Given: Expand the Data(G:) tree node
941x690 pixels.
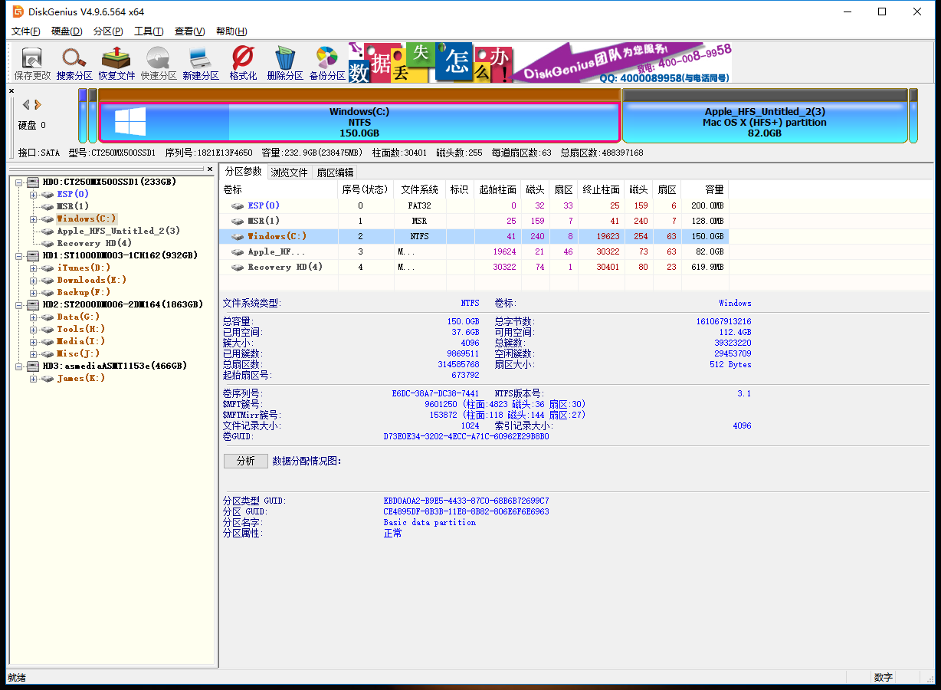Looking at the screenshot, I should click(34, 317).
